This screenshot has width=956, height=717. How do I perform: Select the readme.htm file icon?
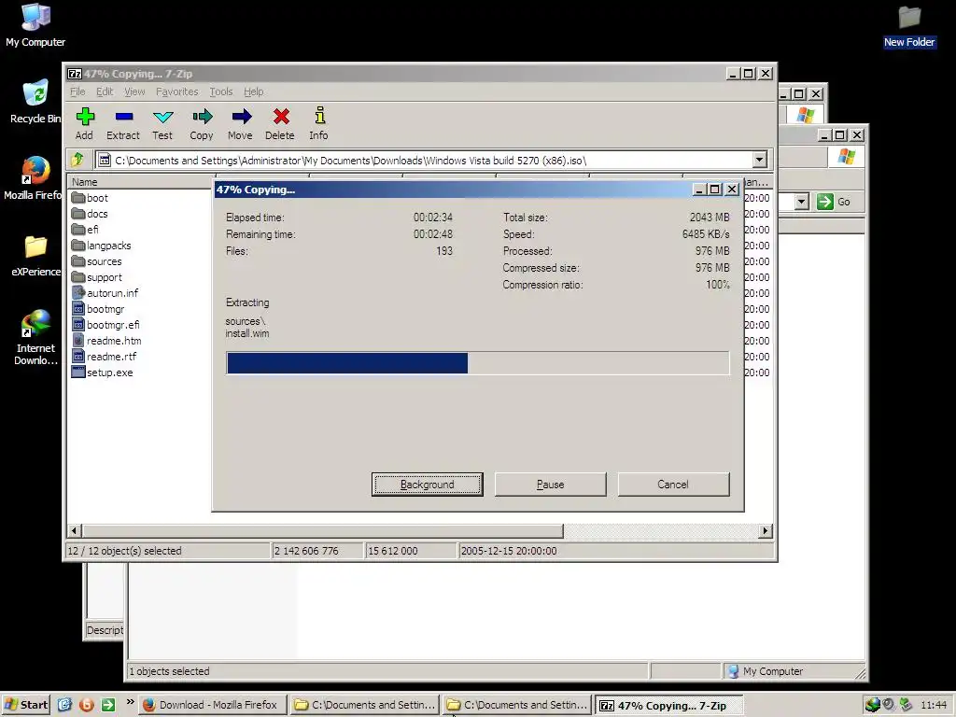pos(78,340)
